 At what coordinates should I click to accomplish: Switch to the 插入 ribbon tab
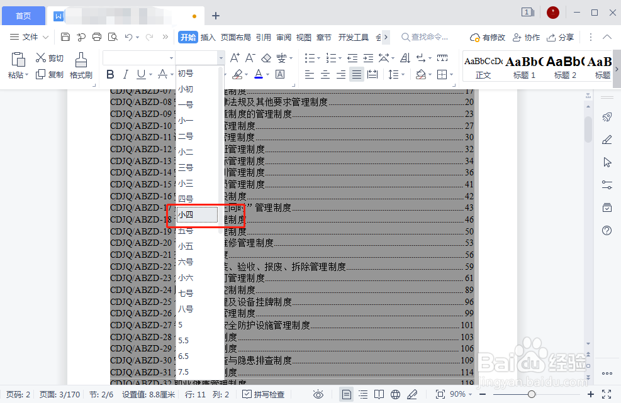pos(208,37)
